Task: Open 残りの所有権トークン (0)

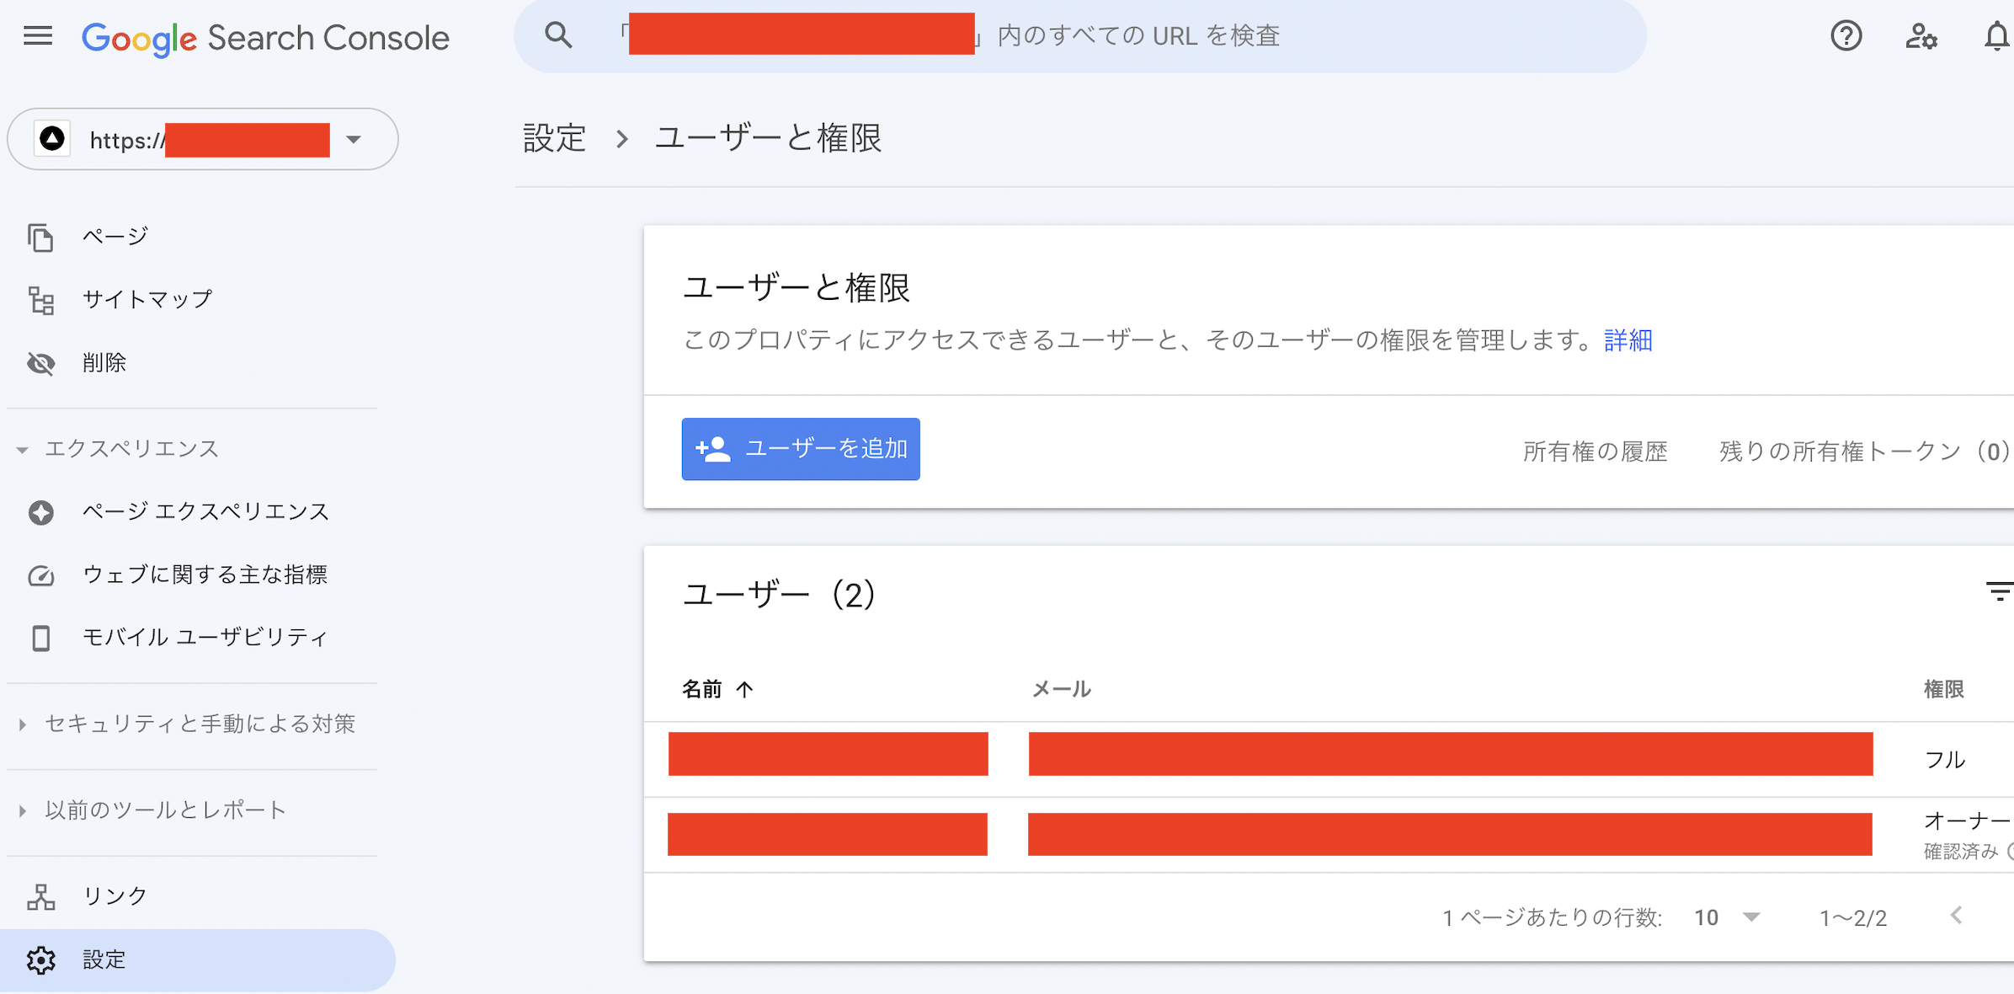Action: [x=1864, y=452]
